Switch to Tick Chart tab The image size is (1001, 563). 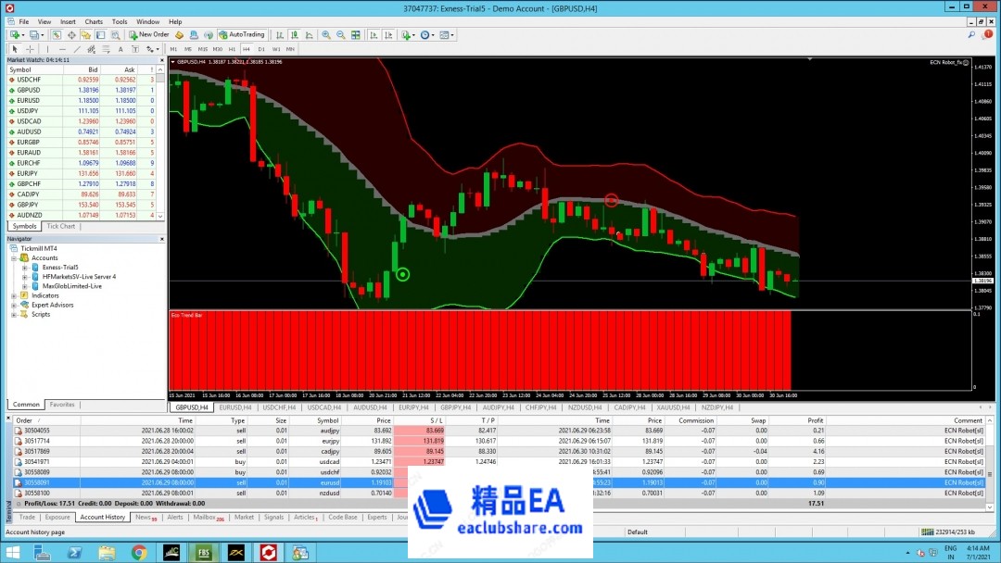[x=60, y=226]
